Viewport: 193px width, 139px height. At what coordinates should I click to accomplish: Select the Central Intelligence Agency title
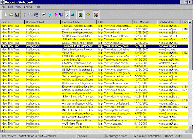(x=78, y=43)
